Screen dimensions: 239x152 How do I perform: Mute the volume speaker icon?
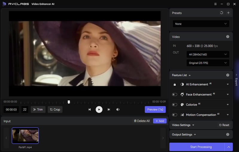(118, 110)
